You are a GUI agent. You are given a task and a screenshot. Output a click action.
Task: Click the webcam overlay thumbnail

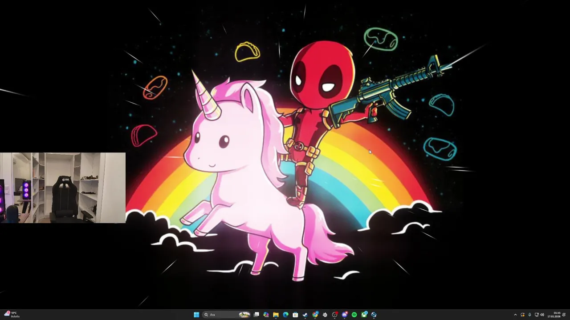(x=63, y=188)
